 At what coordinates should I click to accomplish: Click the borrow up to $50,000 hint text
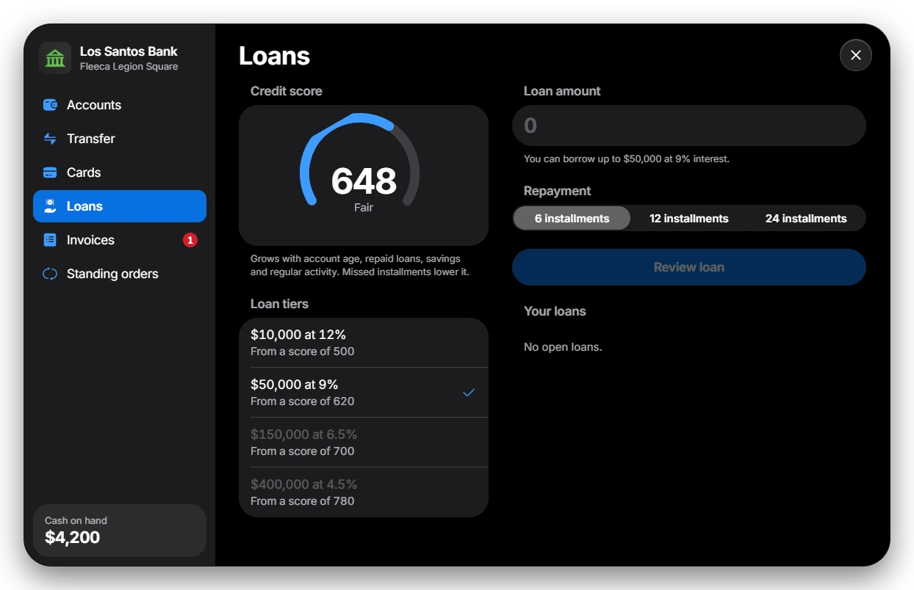tap(627, 159)
